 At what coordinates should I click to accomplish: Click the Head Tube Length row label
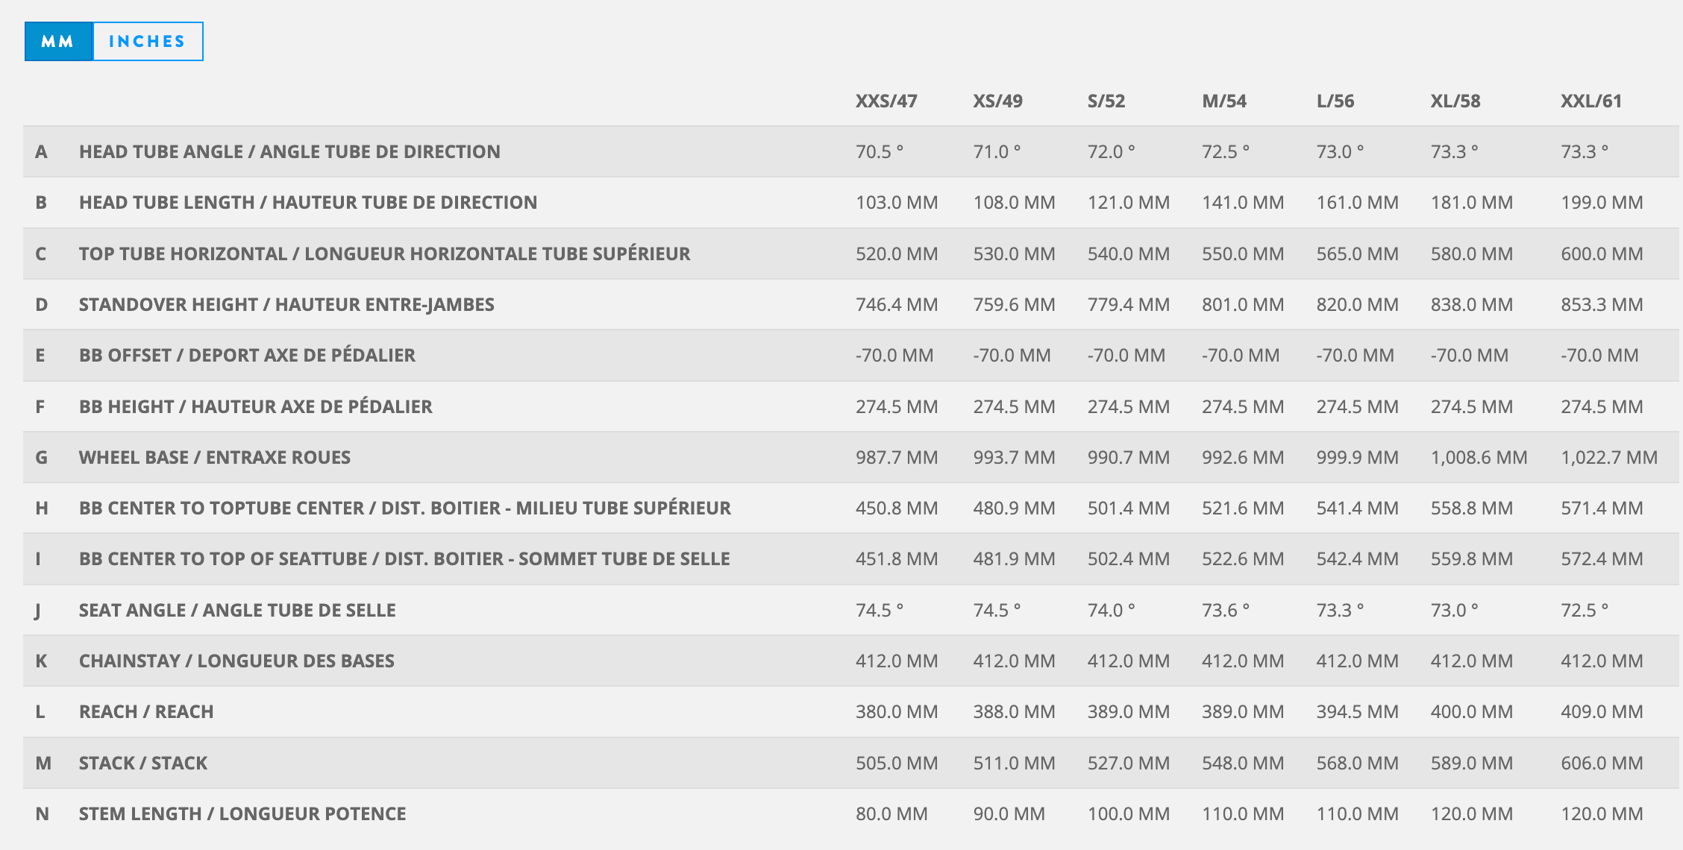pyautogui.click(x=307, y=203)
